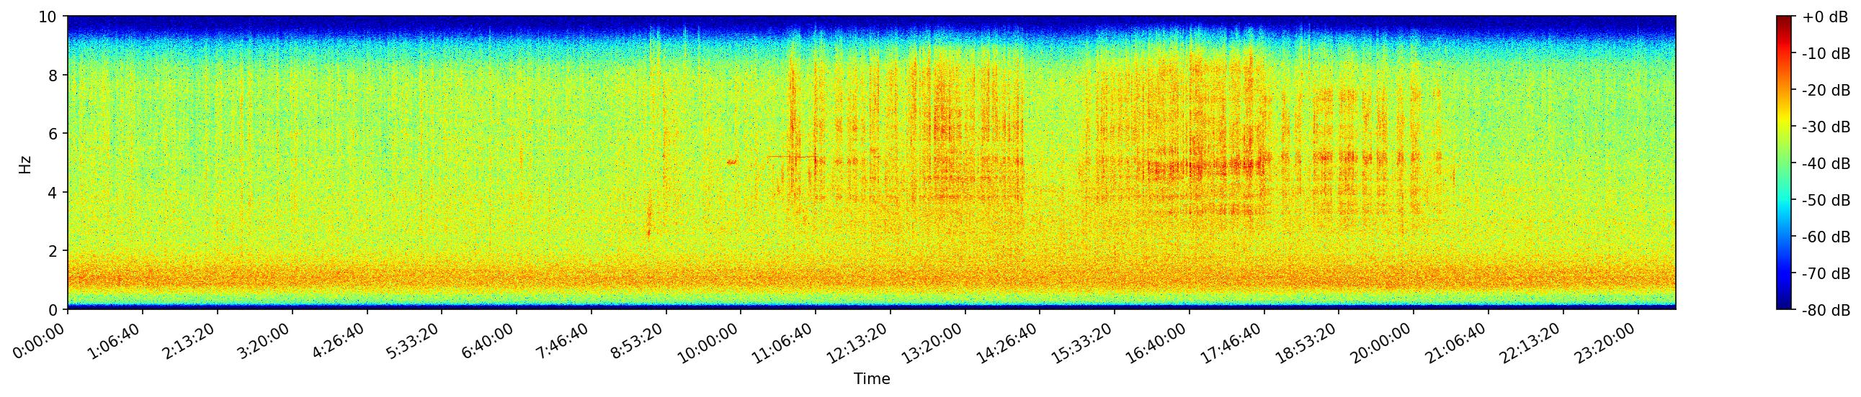The width and height of the screenshot is (1861, 397).
Task: Click the "Time" x-axis title
Action: 871,379
